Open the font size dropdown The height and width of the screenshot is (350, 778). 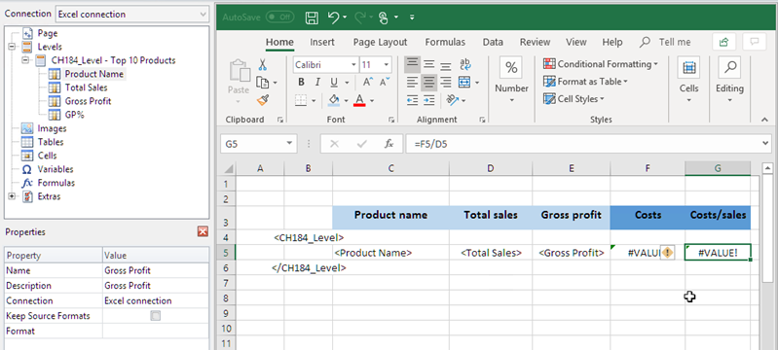[x=387, y=65]
